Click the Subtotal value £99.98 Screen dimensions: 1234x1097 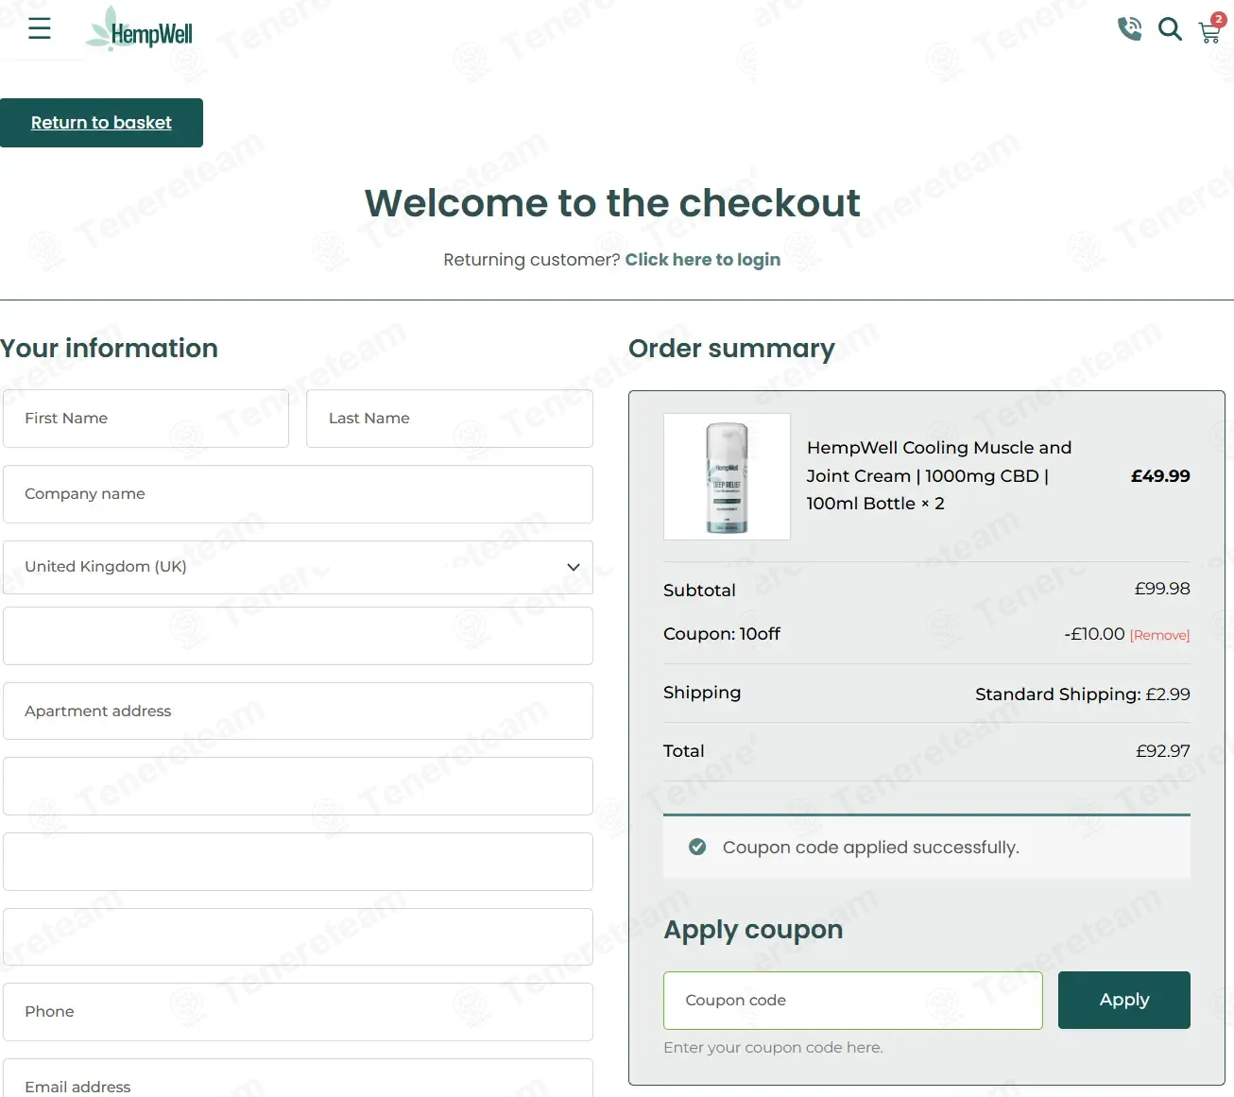click(x=1162, y=589)
